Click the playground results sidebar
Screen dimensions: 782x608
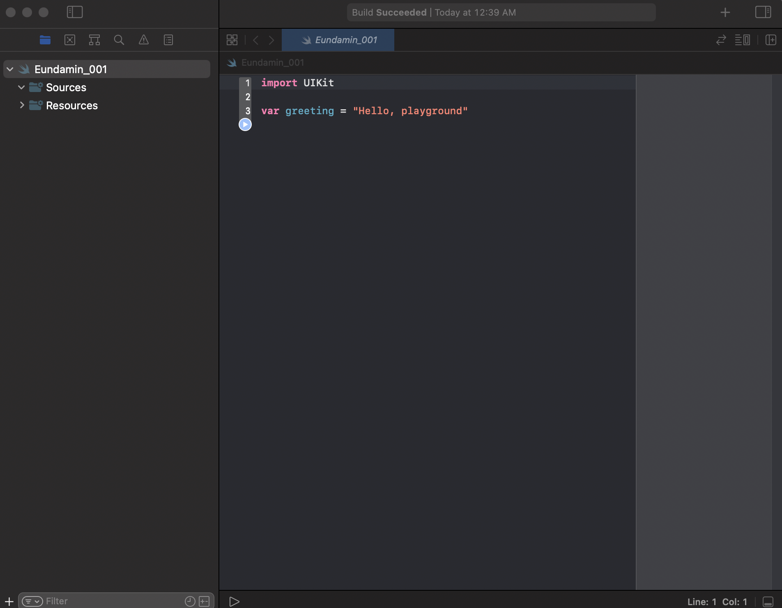tap(704, 332)
